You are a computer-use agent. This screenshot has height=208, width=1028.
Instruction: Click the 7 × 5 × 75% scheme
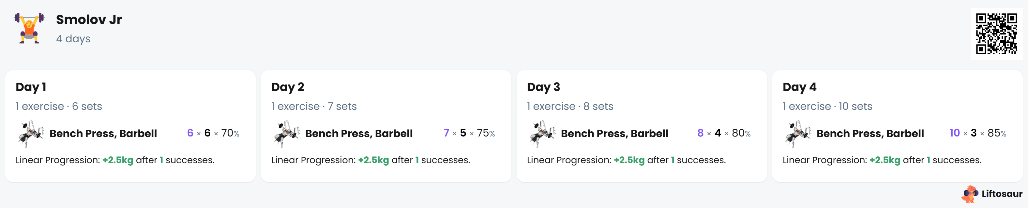[x=469, y=133]
